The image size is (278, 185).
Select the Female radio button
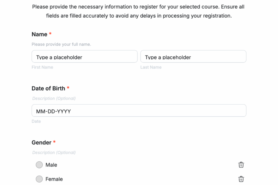[39, 179]
